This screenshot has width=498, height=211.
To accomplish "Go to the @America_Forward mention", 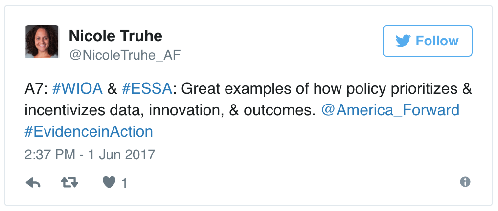I will pyautogui.click(x=390, y=110).
